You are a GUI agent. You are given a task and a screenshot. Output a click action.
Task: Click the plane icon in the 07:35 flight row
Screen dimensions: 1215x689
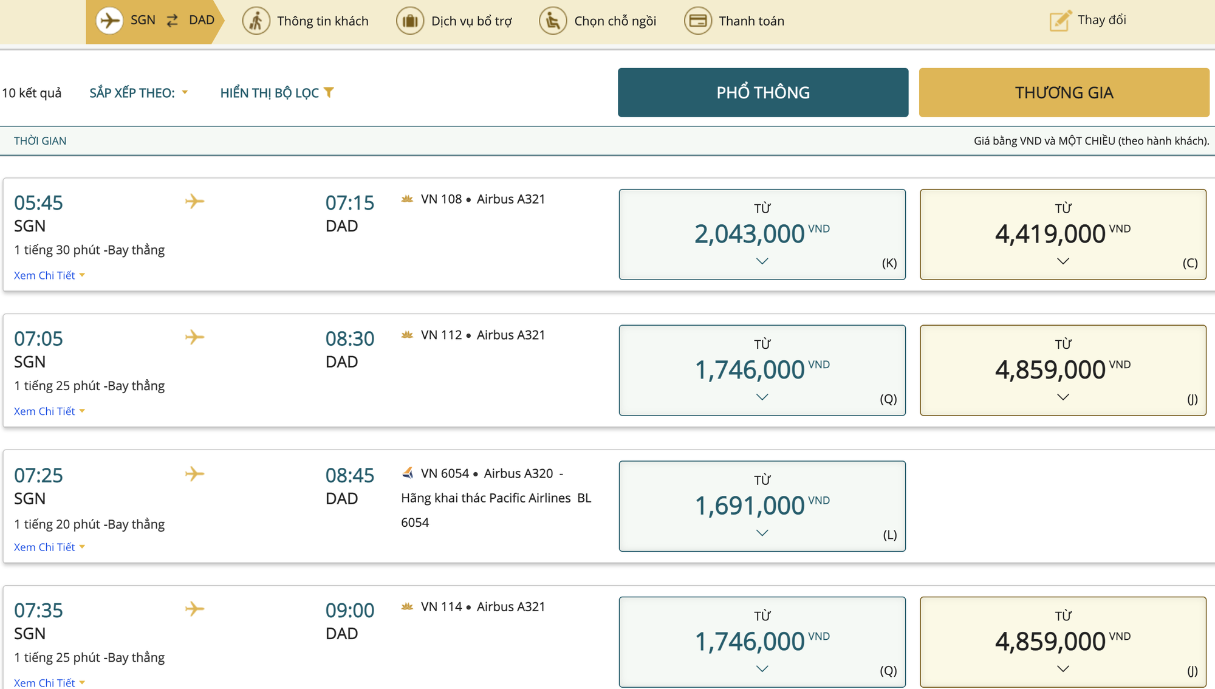[x=194, y=609]
